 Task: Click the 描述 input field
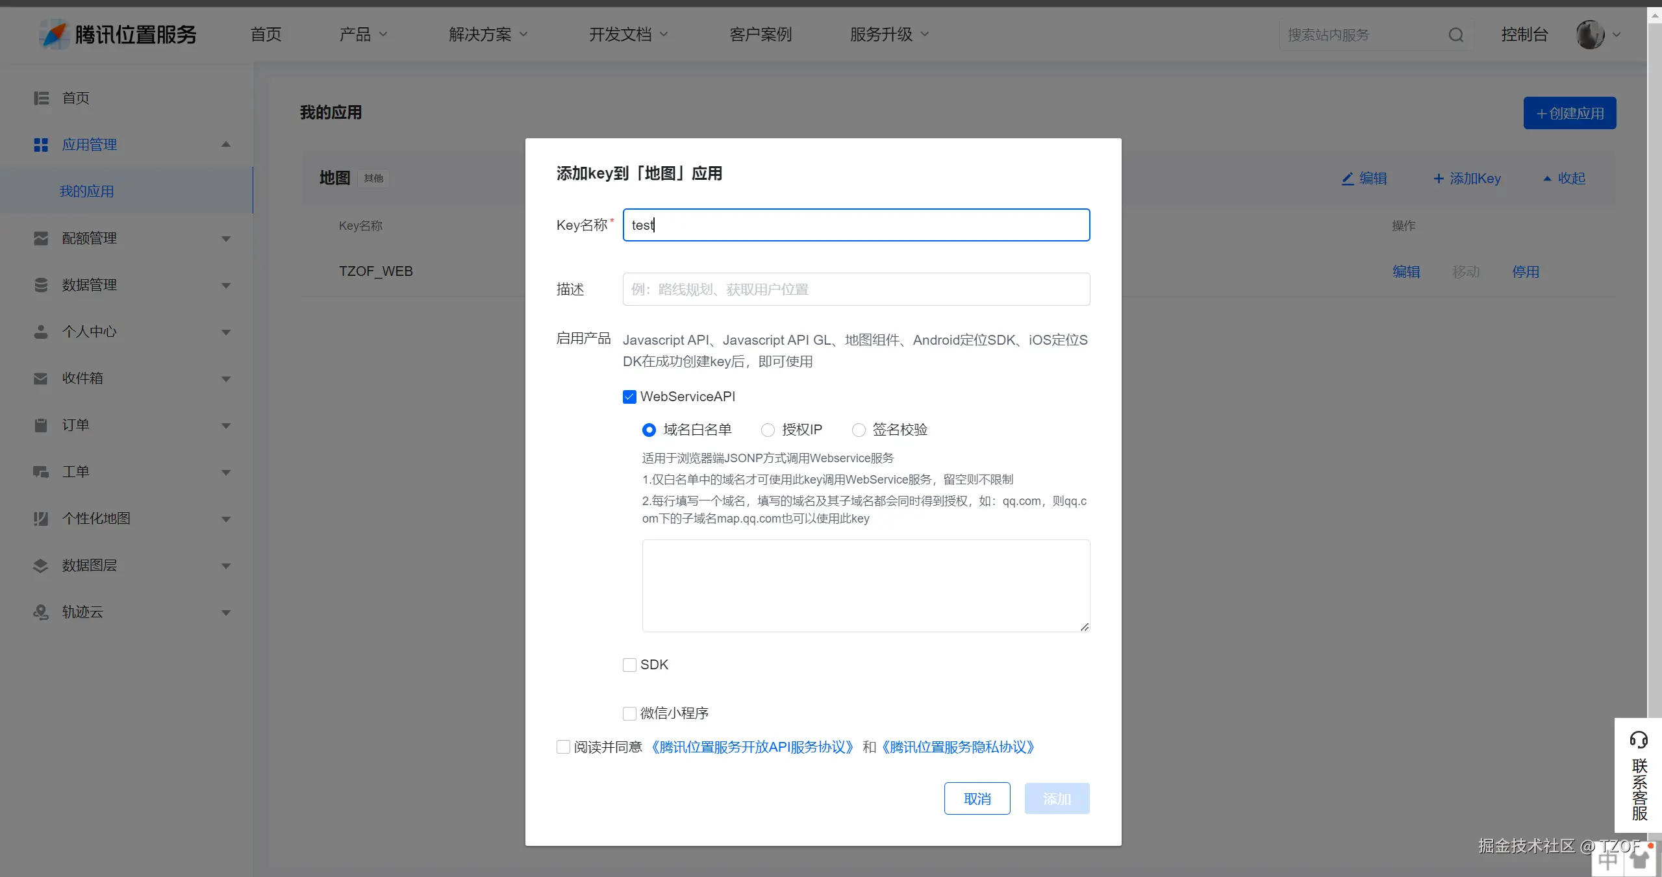pos(855,290)
